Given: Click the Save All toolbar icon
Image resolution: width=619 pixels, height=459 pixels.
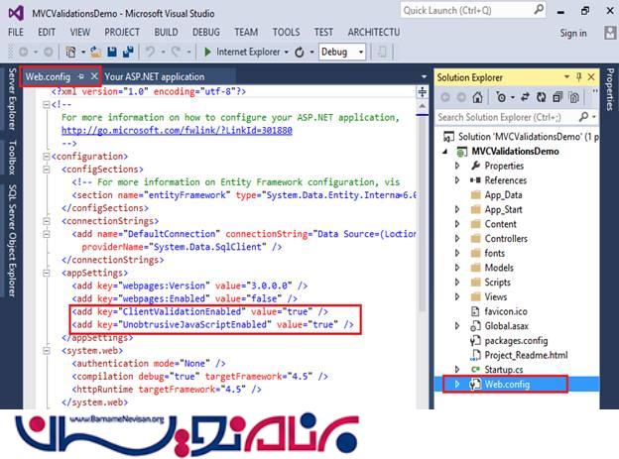Looking at the screenshot, I should [126, 52].
